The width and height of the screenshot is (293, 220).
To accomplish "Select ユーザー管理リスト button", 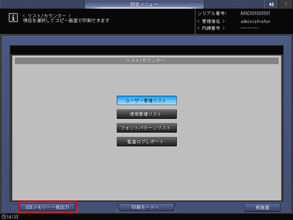I will tap(147, 100).
